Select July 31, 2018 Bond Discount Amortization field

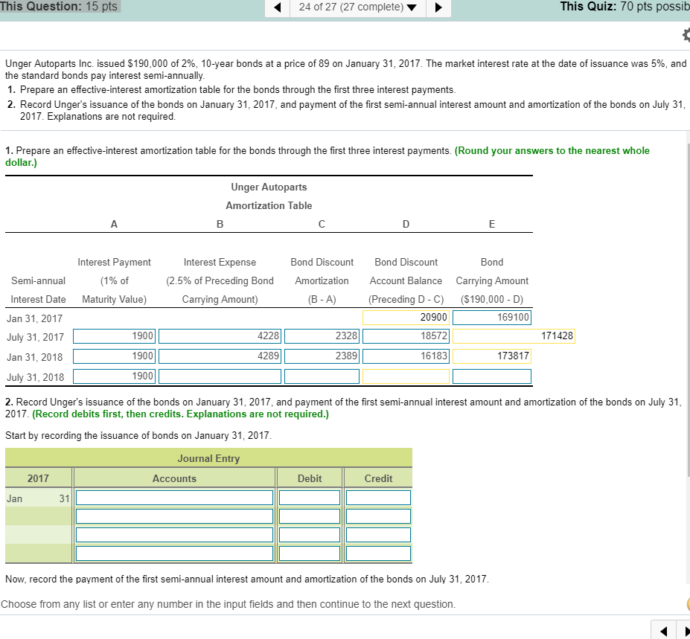tap(322, 376)
